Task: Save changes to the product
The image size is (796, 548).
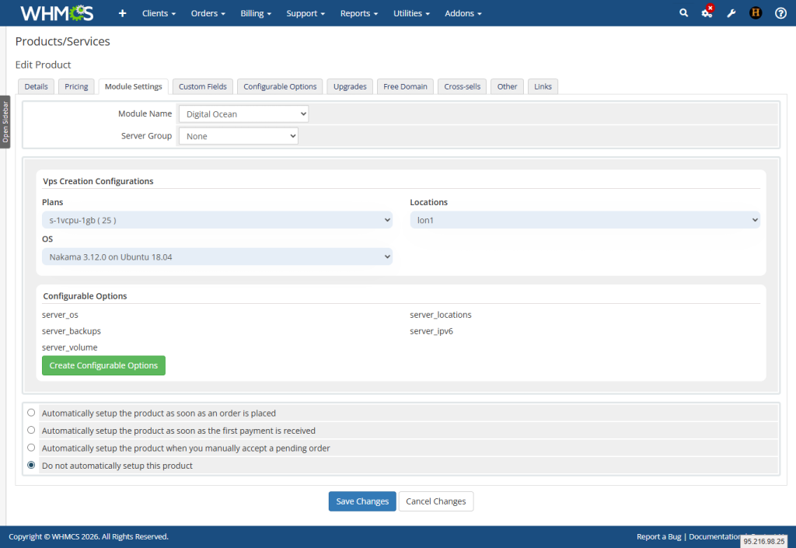Action: (x=362, y=501)
